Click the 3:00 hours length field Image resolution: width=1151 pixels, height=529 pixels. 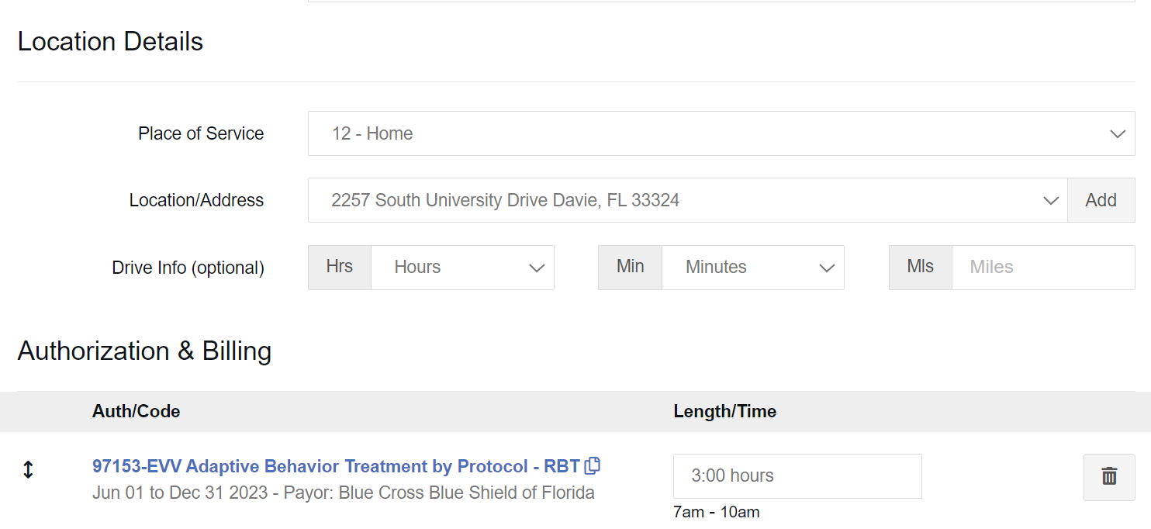pos(797,476)
